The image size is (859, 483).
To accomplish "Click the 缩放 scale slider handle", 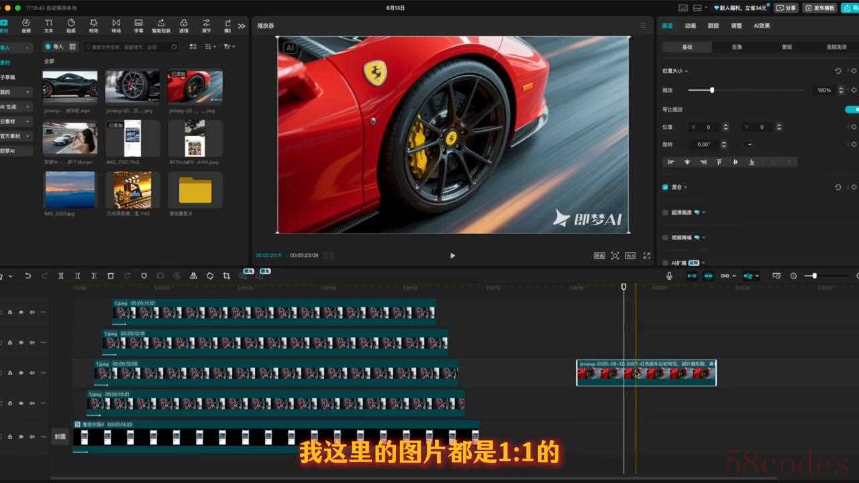I will [x=712, y=90].
